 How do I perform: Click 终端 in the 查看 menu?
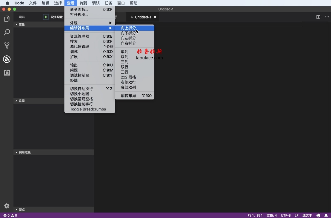(90, 80)
